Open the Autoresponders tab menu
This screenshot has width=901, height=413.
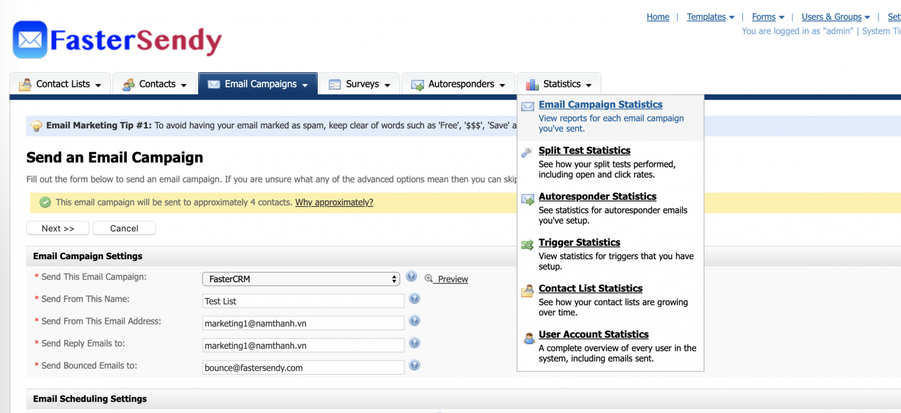pos(458,84)
